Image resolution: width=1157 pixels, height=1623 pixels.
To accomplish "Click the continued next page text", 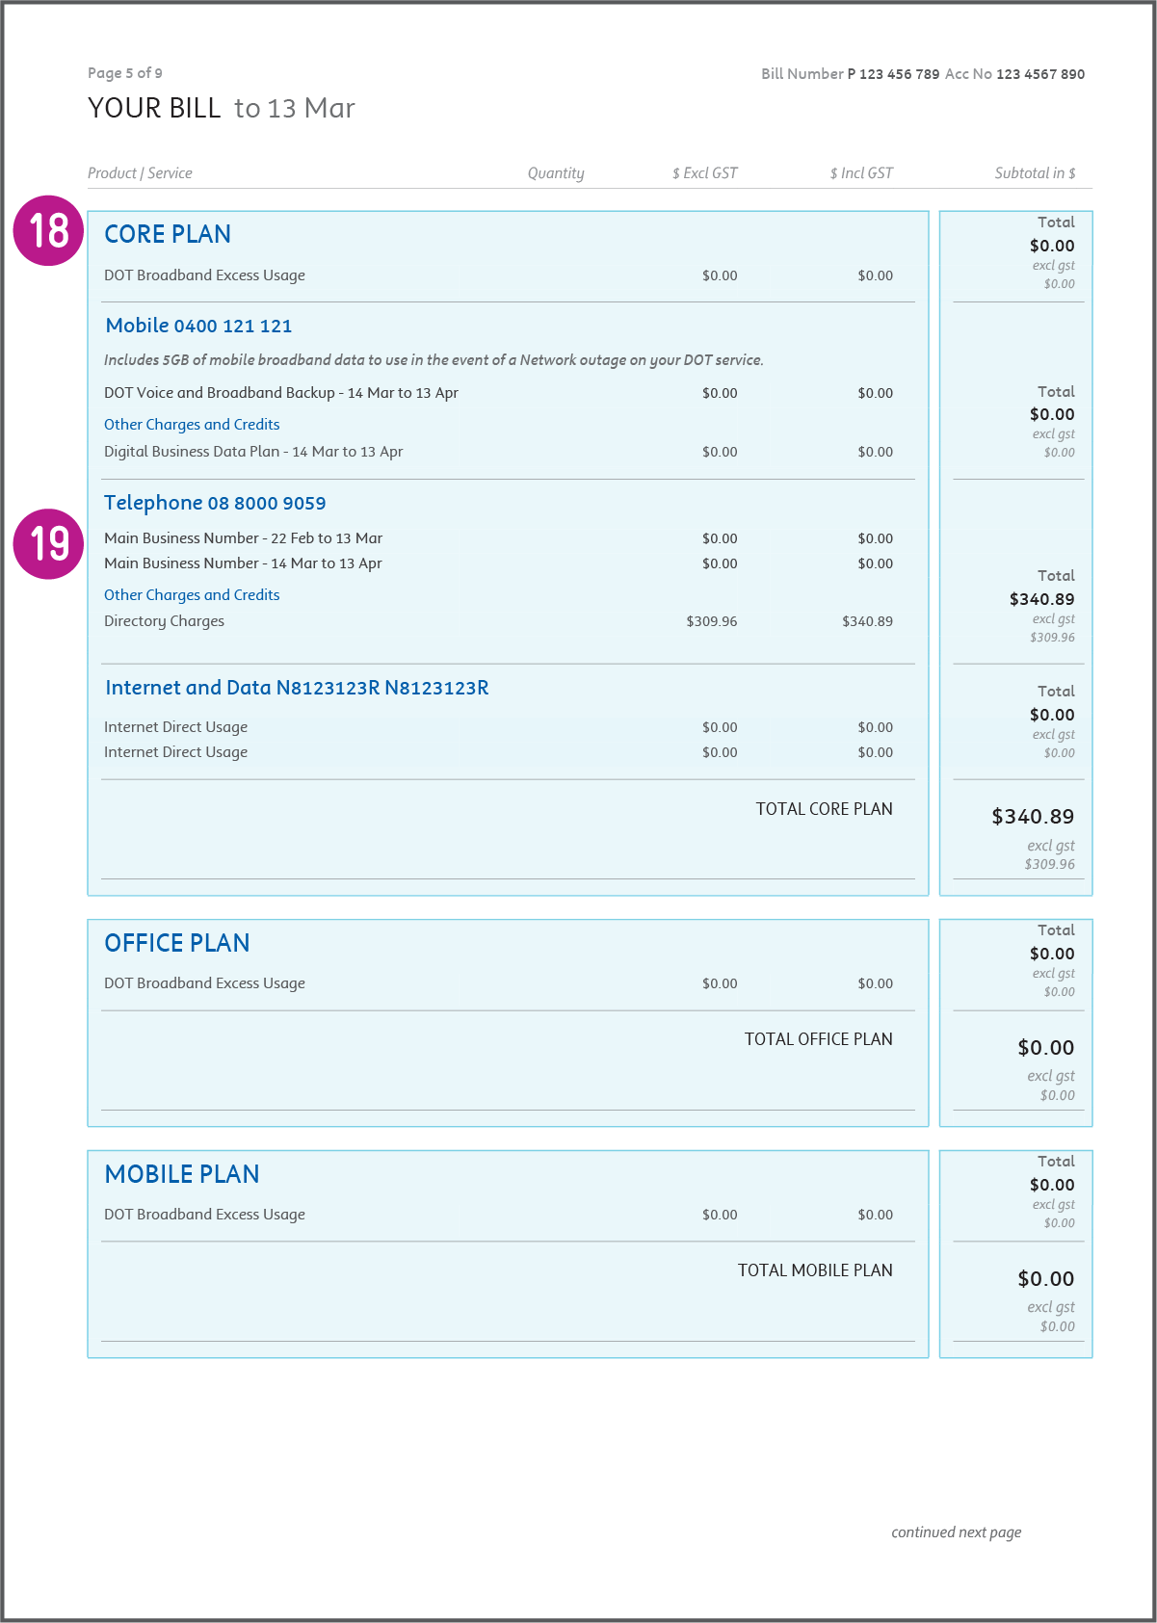I will [956, 1532].
